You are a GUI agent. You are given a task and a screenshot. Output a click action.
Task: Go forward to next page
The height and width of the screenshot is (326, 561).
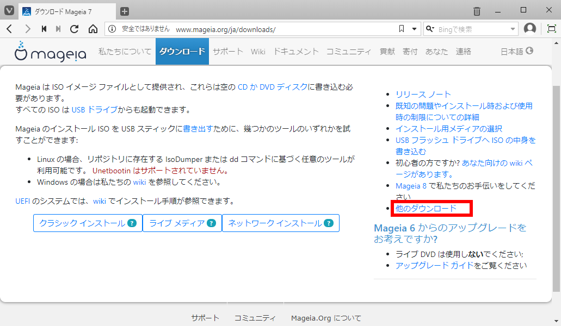point(28,29)
